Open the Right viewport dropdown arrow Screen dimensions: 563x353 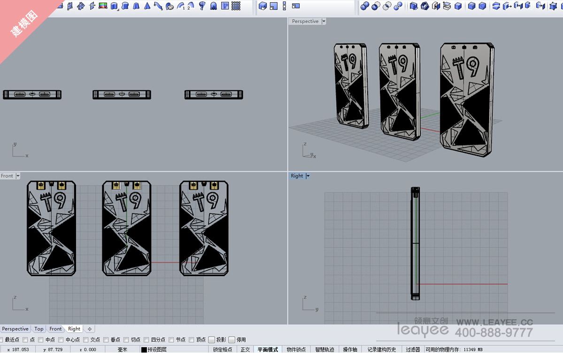(308, 176)
